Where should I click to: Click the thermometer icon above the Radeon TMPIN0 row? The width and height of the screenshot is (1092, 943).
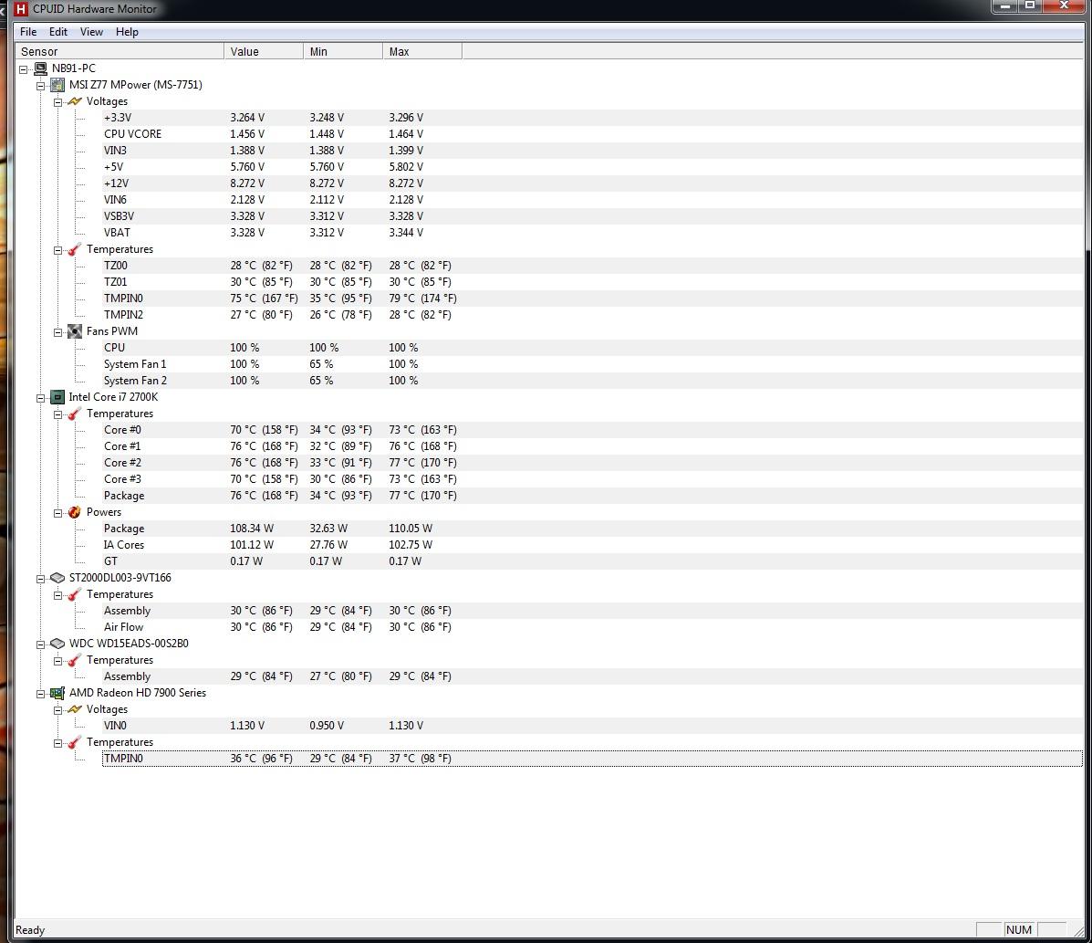75,742
